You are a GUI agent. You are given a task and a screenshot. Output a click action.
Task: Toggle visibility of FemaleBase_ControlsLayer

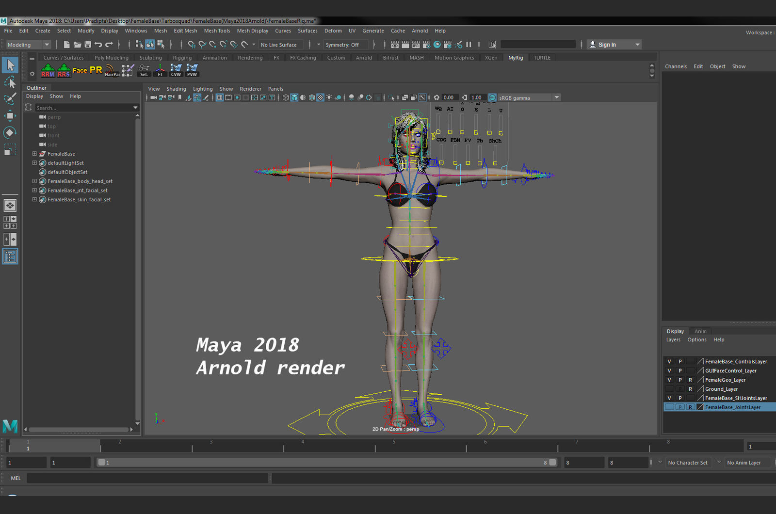669,362
